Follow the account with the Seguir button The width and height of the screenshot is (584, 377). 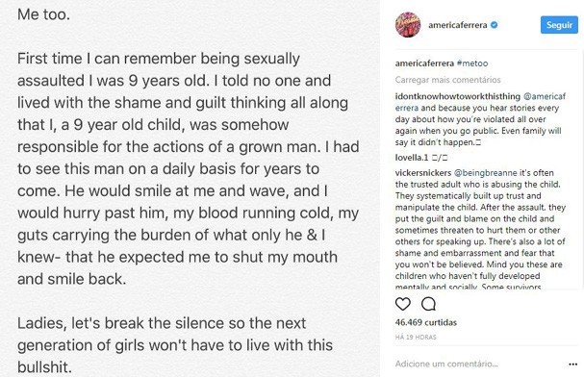click(559, 25)
